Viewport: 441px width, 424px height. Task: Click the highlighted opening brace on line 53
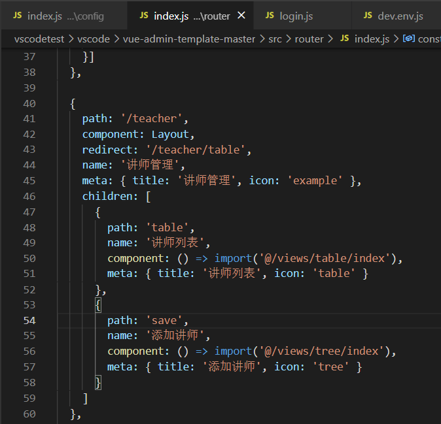coord(98,305)
